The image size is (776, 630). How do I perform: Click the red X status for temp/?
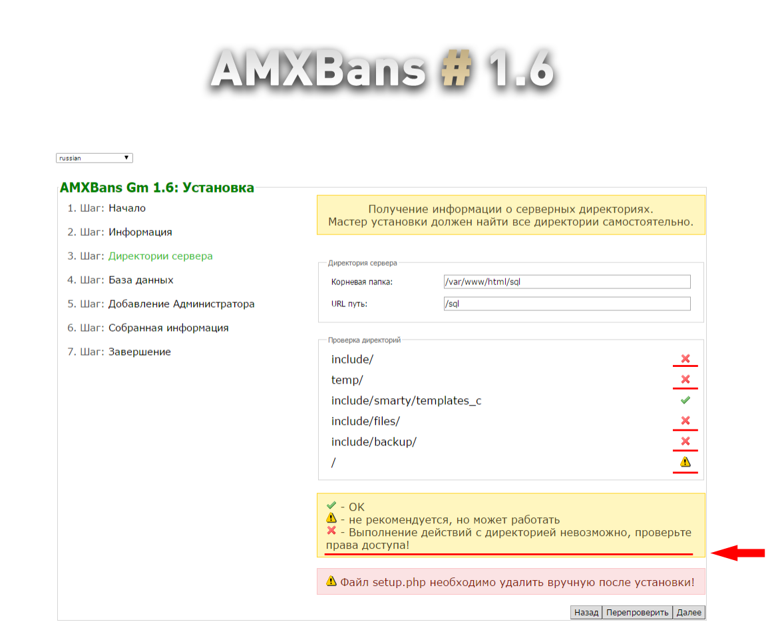pos(685,380)
